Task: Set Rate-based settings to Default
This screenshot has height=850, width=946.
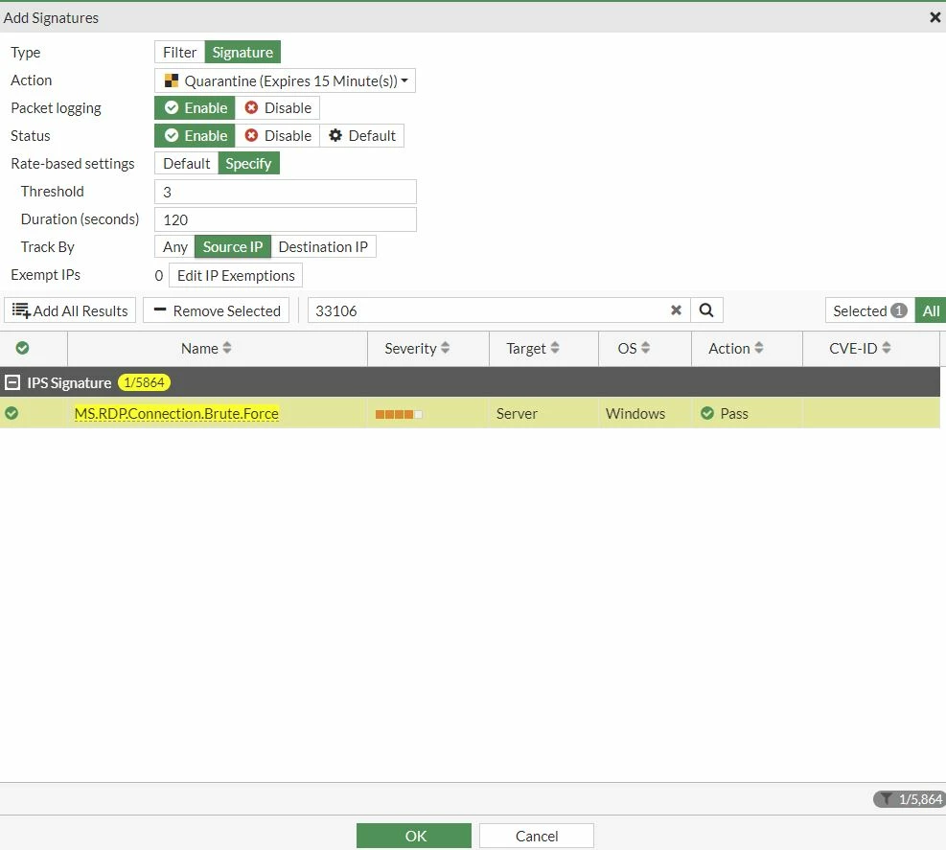Action: pos(187,164)
